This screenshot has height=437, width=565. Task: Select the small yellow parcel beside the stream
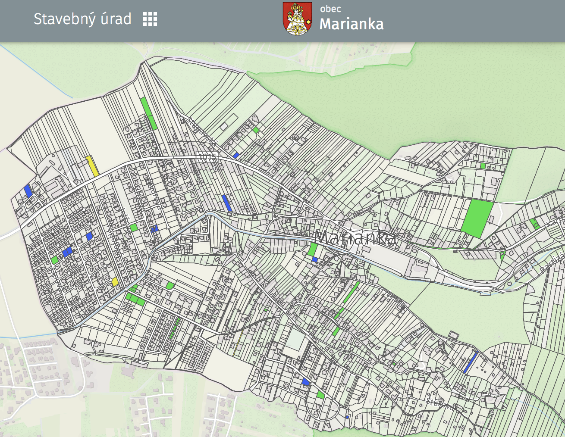tap(115, 282)
